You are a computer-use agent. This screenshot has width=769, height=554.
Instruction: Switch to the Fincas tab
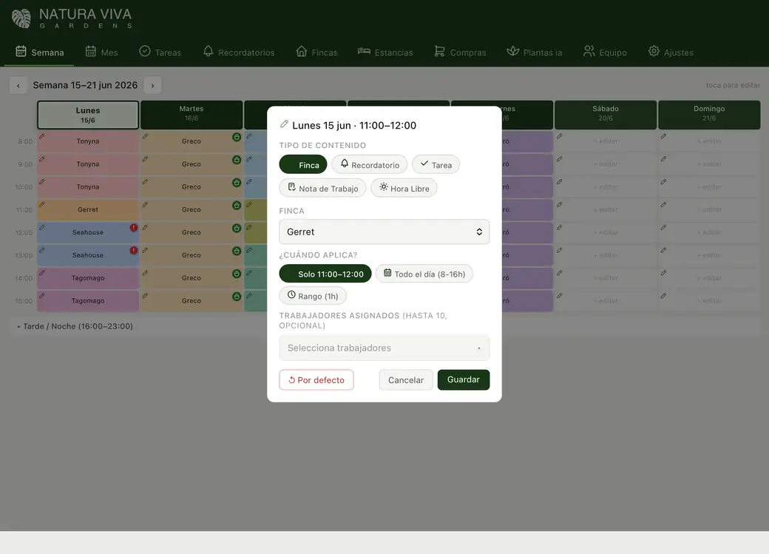pos(316,52)
